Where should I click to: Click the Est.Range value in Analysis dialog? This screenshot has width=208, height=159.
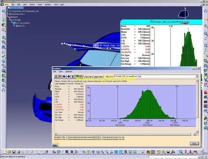[x=79, y=120]
